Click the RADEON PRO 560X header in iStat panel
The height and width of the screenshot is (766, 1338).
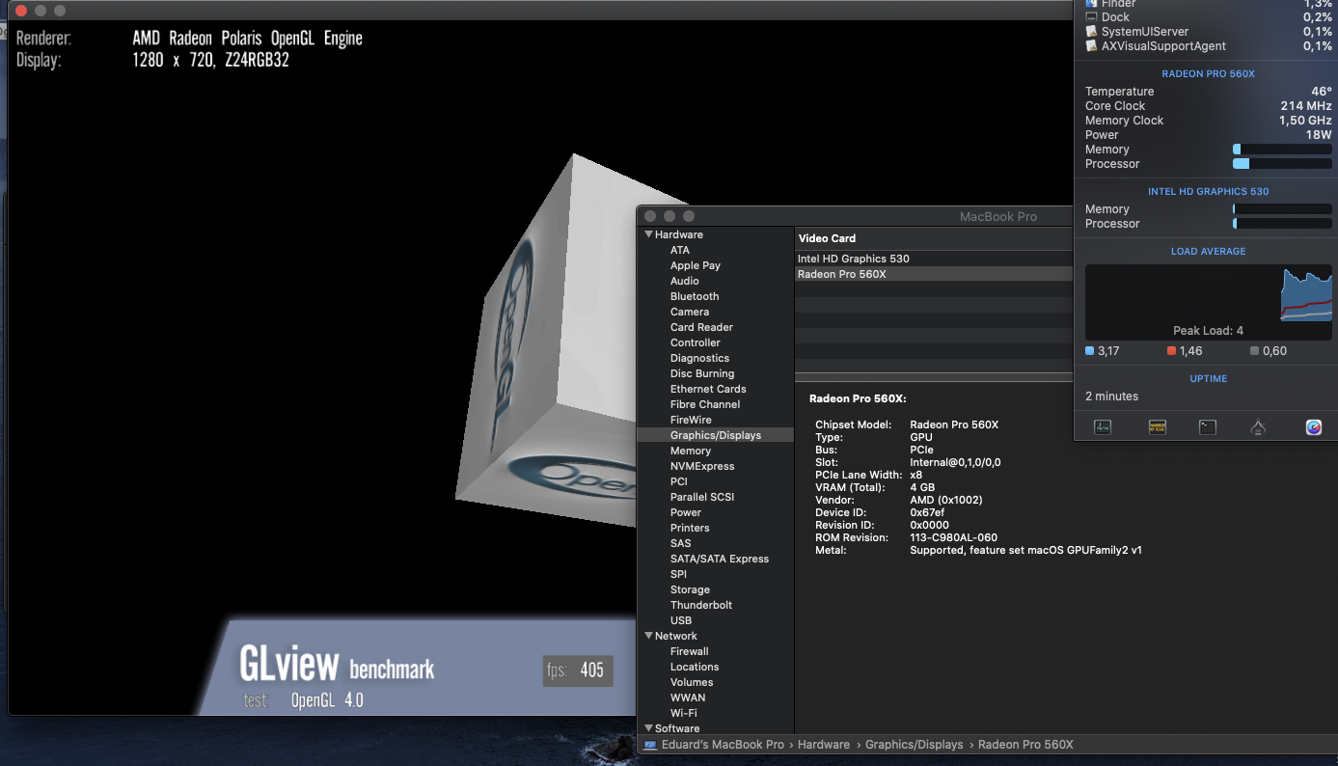pyautogui.click(x=1208, y=73)
